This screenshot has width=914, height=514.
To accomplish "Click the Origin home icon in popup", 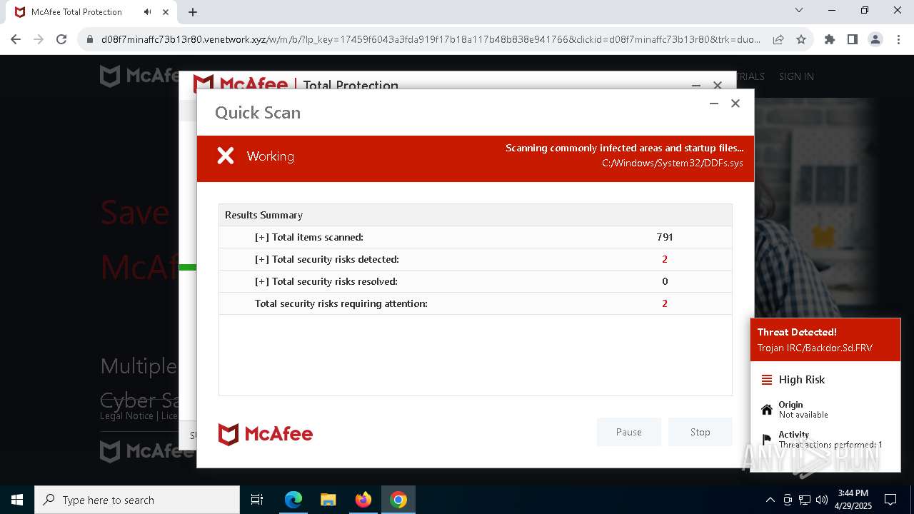I will coord(767,410).
